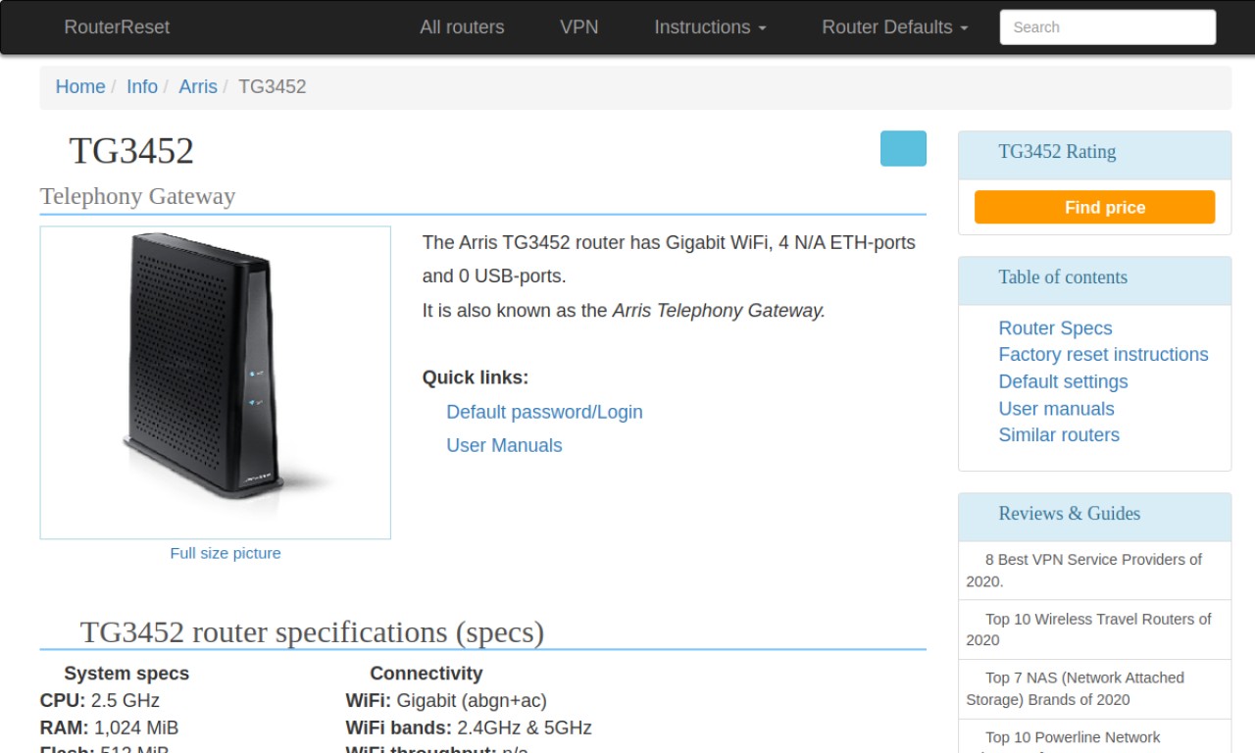The height and width of the screenshot is (753, 1255).
Task: Click the TG3452 breadcrumb current page text
Action: pyautogui.click(x=273, y=86)
